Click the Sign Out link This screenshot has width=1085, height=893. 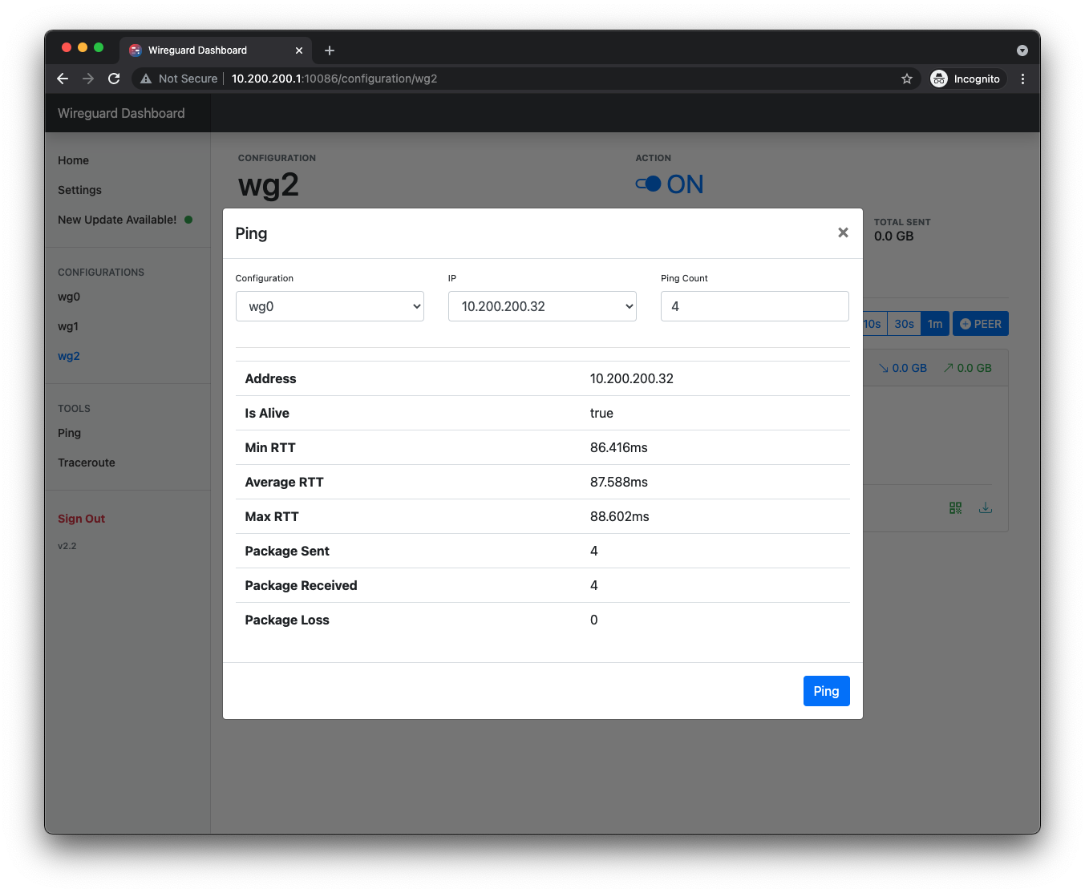81,519
